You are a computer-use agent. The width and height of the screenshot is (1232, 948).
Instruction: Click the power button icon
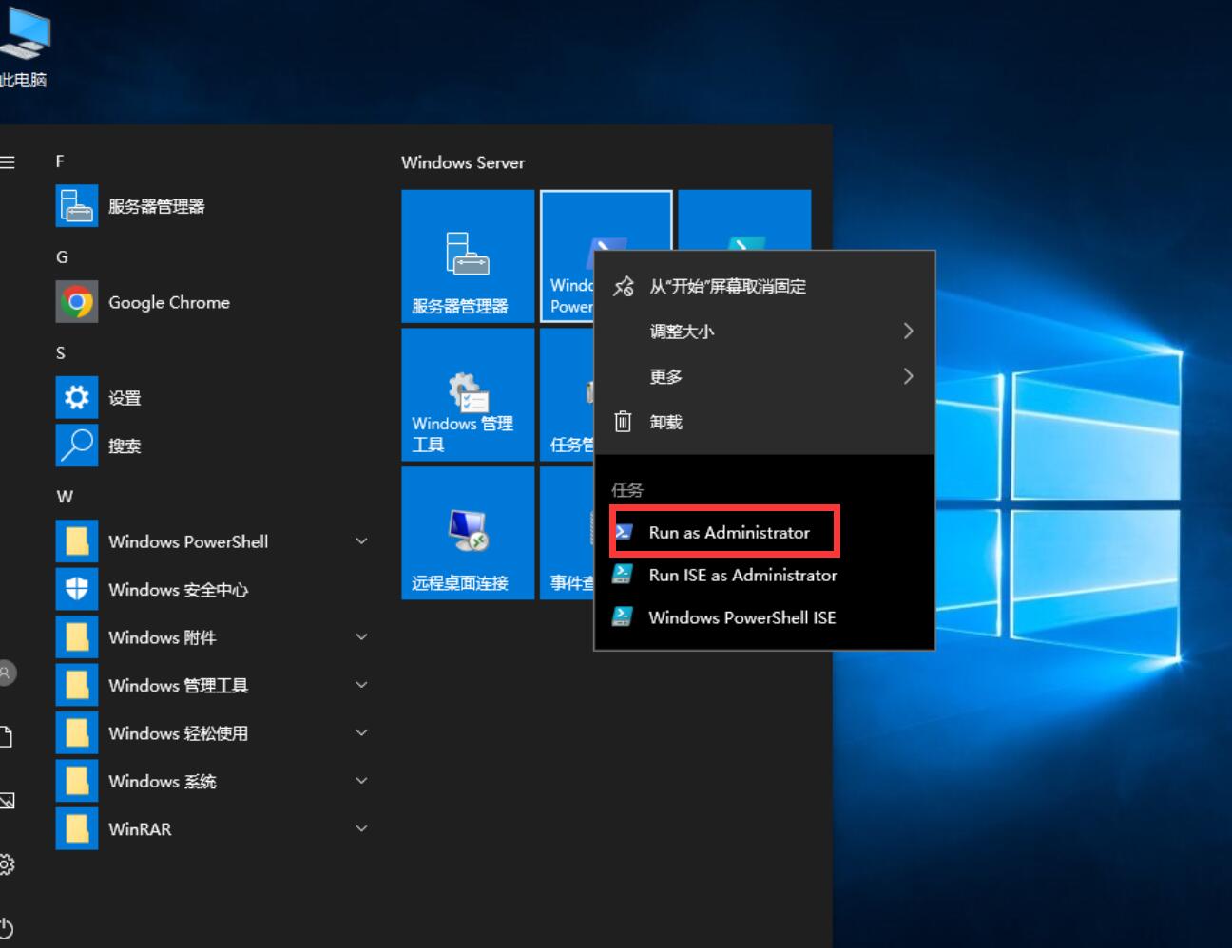coord(7,927)
